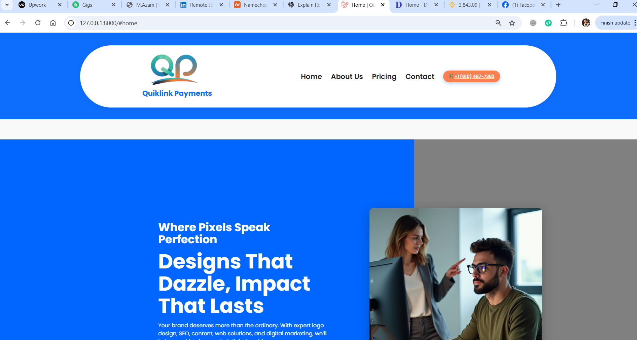Open the tab search chevron

coord(7,5)
